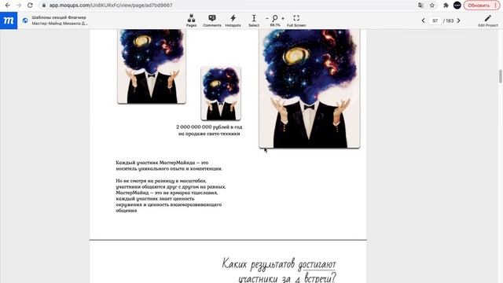Click the zoom magnifier percentage

pyautogui.click(x=275, y=20)
